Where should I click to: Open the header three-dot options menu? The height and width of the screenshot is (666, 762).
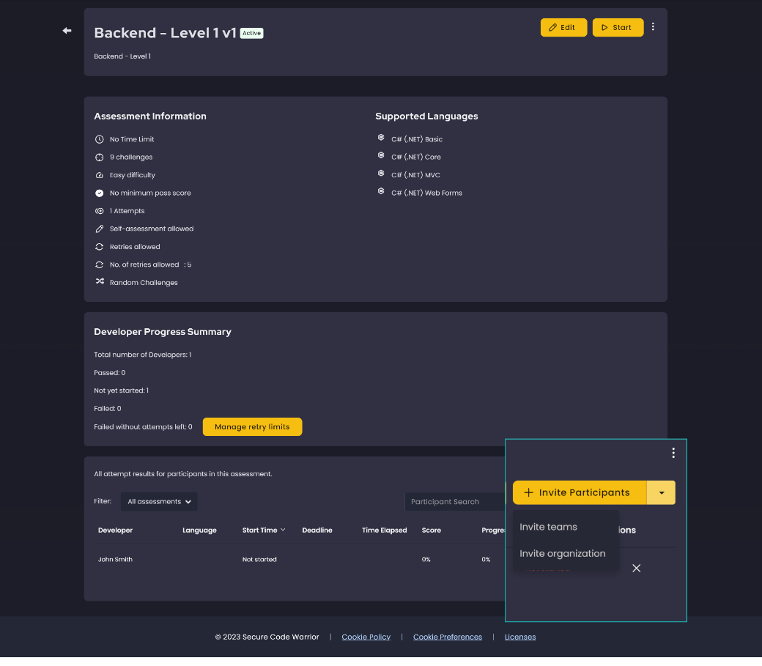[653, 27]
